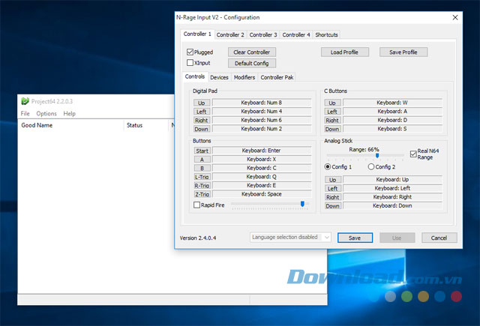Assign the R-Trig button mapping
Viewport: 480px width, 326px height.
tap(202, 186)
